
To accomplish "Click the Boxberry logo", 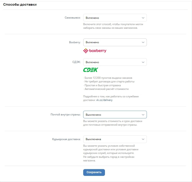I will pyautogui.click(x=95, y=51).
